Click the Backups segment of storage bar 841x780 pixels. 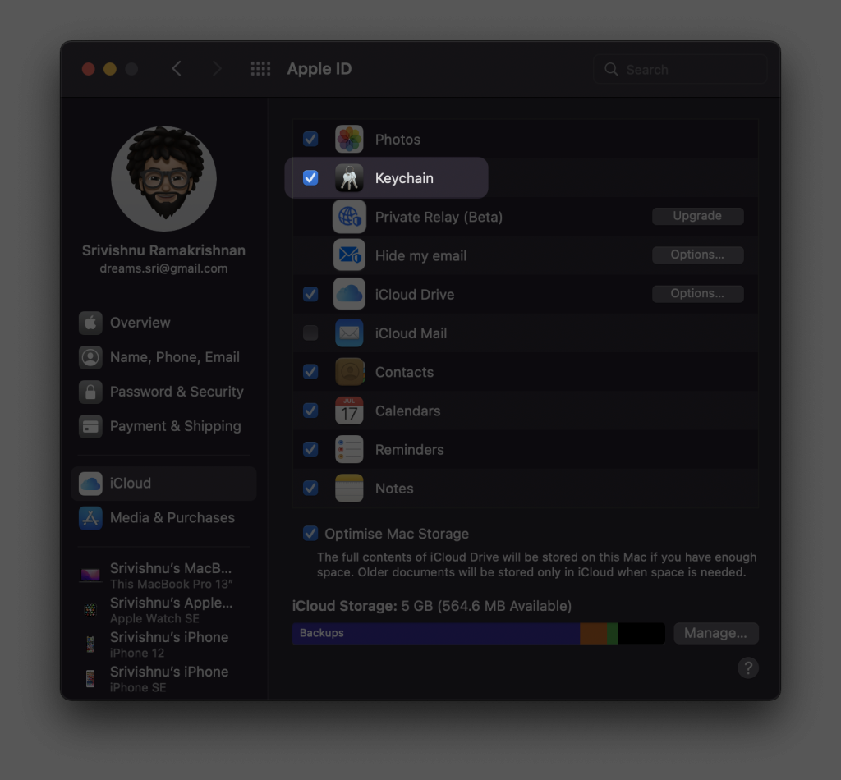coord(436,634)
